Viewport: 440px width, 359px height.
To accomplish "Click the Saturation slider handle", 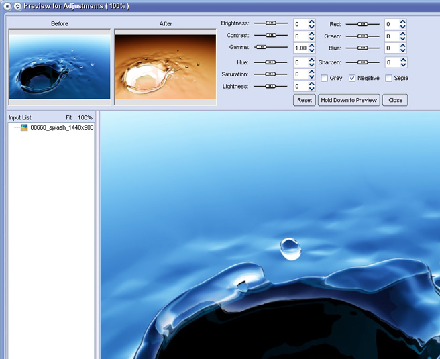I will (270, 74).
